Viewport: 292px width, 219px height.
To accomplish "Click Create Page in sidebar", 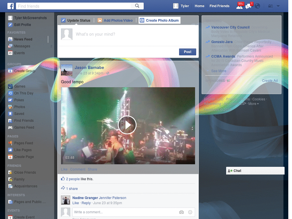I will click(24, 157).
